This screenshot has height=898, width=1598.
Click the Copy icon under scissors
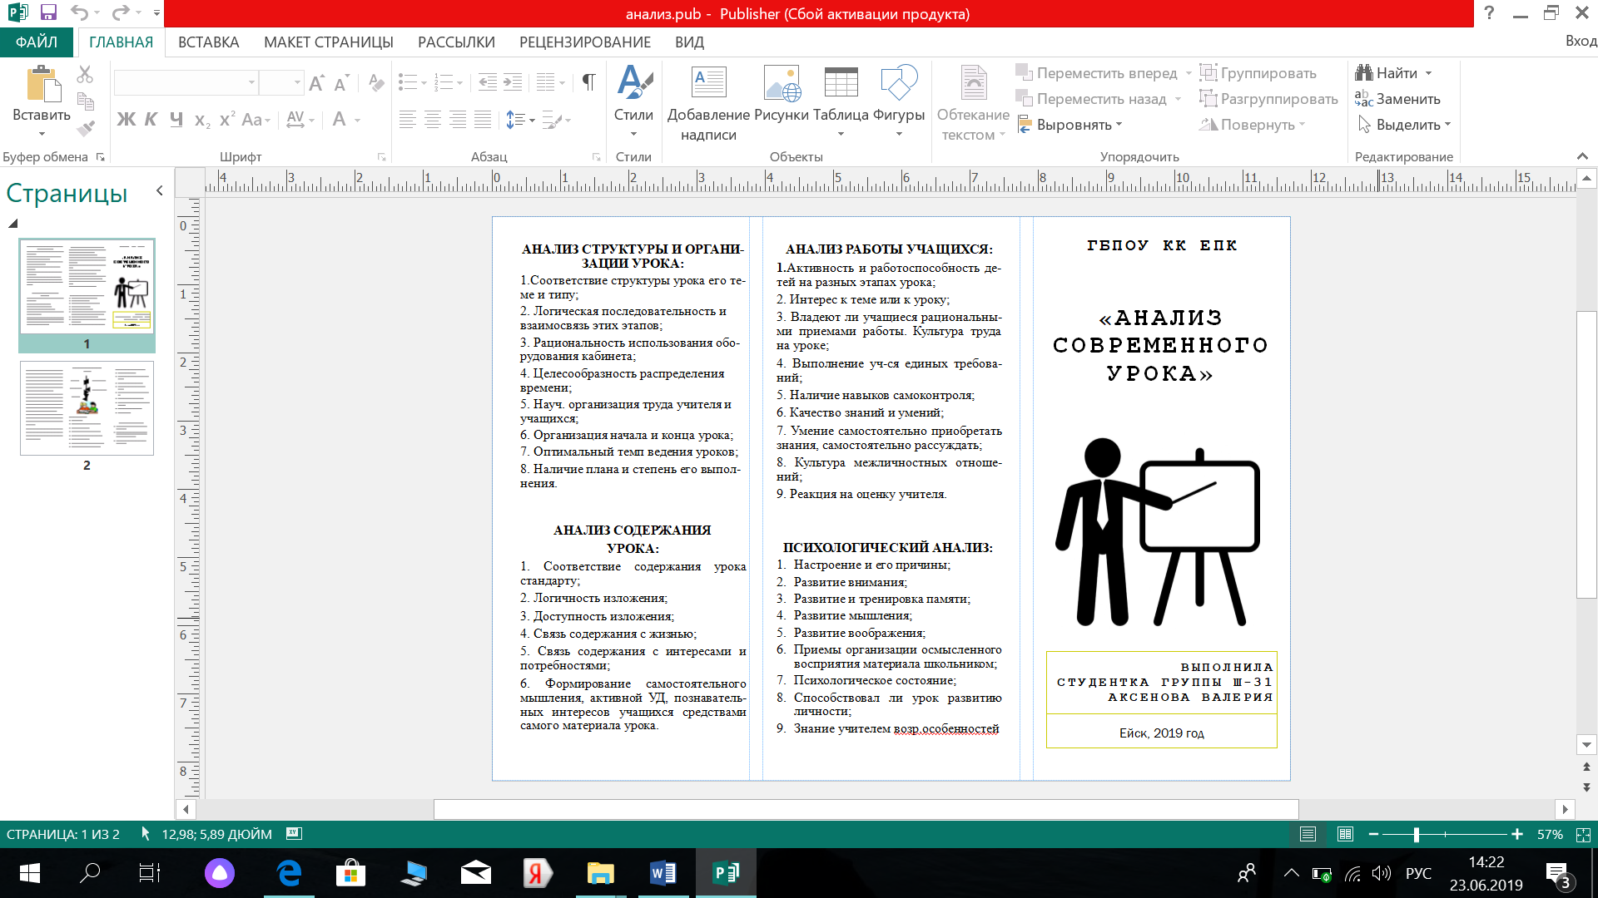pos(85,101)
